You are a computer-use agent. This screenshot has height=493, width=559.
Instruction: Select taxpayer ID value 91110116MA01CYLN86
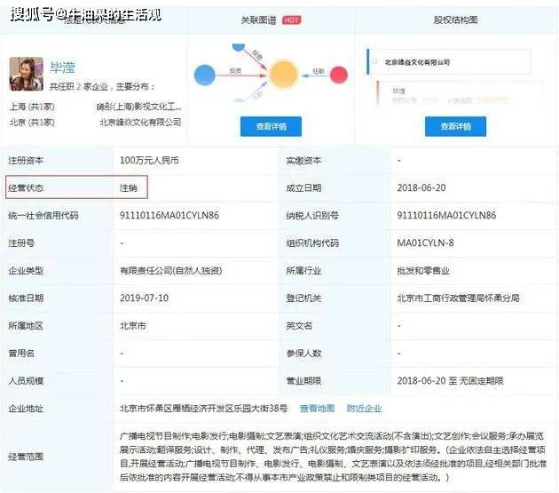(446, 215)
